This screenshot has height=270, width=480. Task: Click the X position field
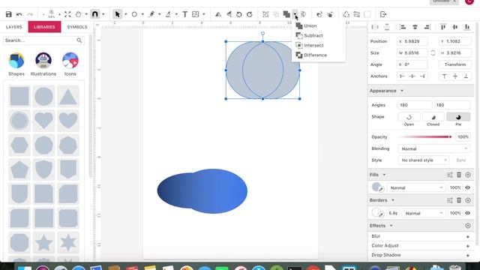click(412, 41)
